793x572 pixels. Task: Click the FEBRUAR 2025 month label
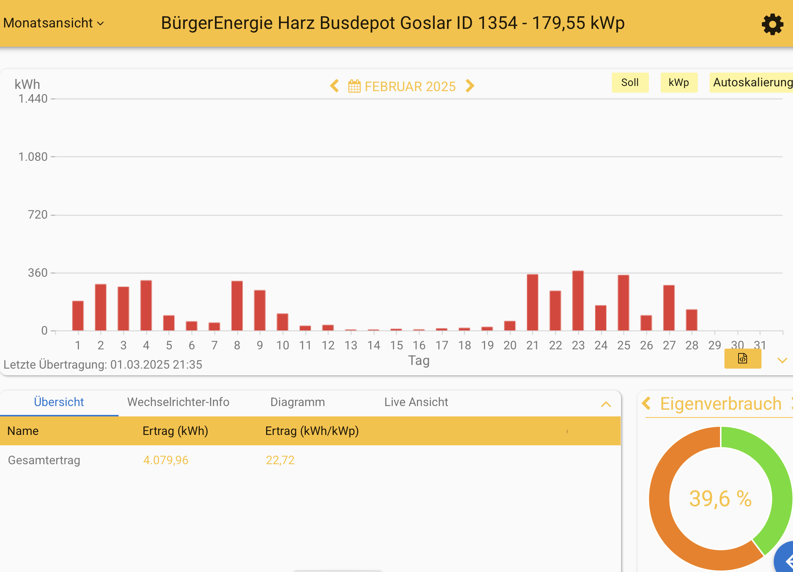click(410, 86)
